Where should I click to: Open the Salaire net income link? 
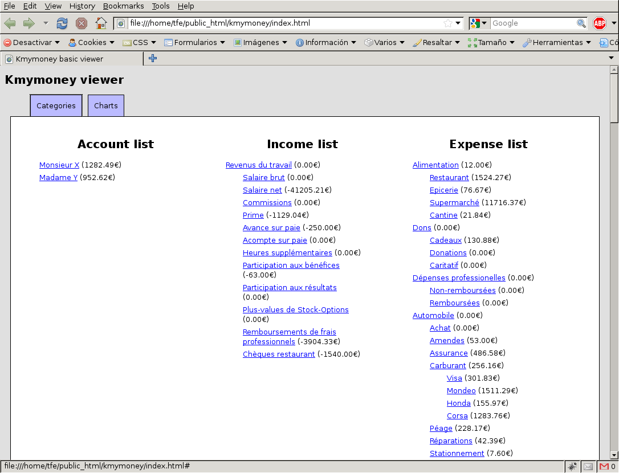262,190
